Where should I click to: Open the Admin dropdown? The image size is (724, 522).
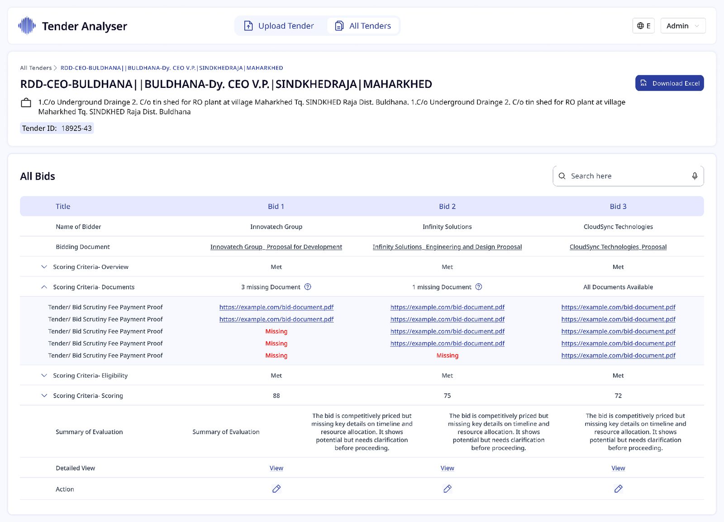coord(683,26)
